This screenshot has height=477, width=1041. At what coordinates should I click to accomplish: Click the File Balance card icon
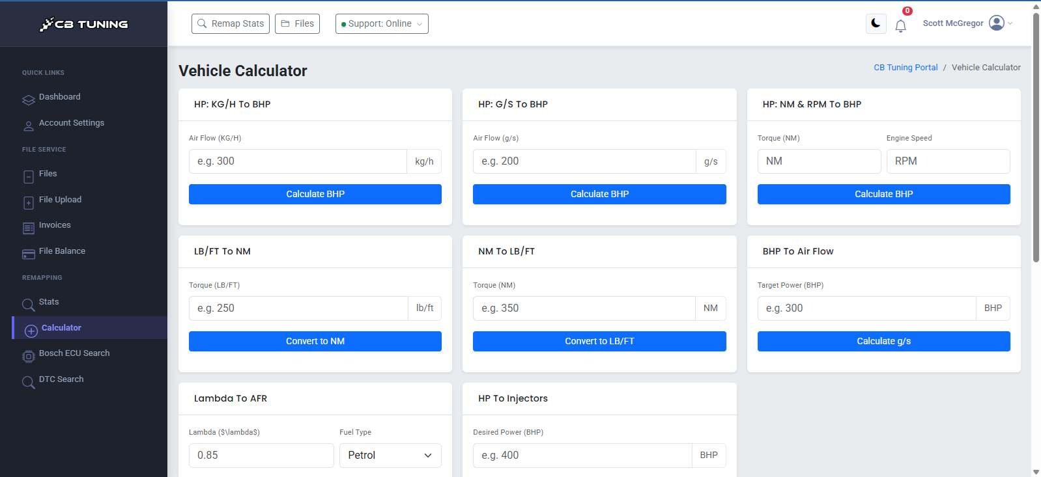tap(29, 254)
